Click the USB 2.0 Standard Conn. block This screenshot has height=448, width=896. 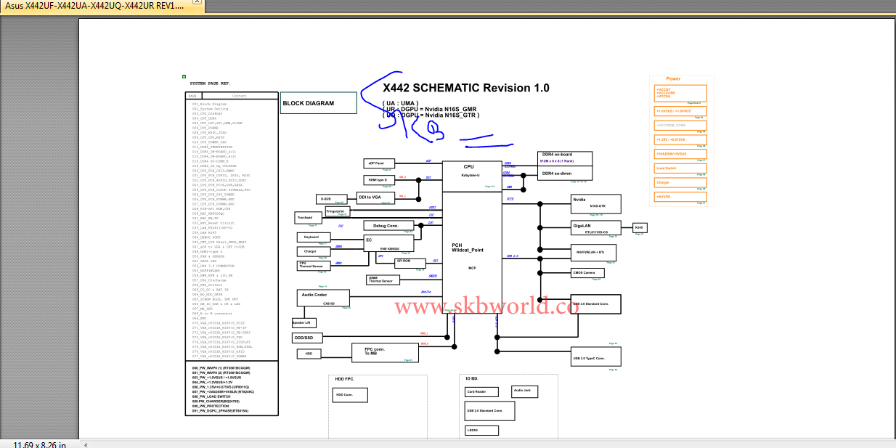point(489,411)
